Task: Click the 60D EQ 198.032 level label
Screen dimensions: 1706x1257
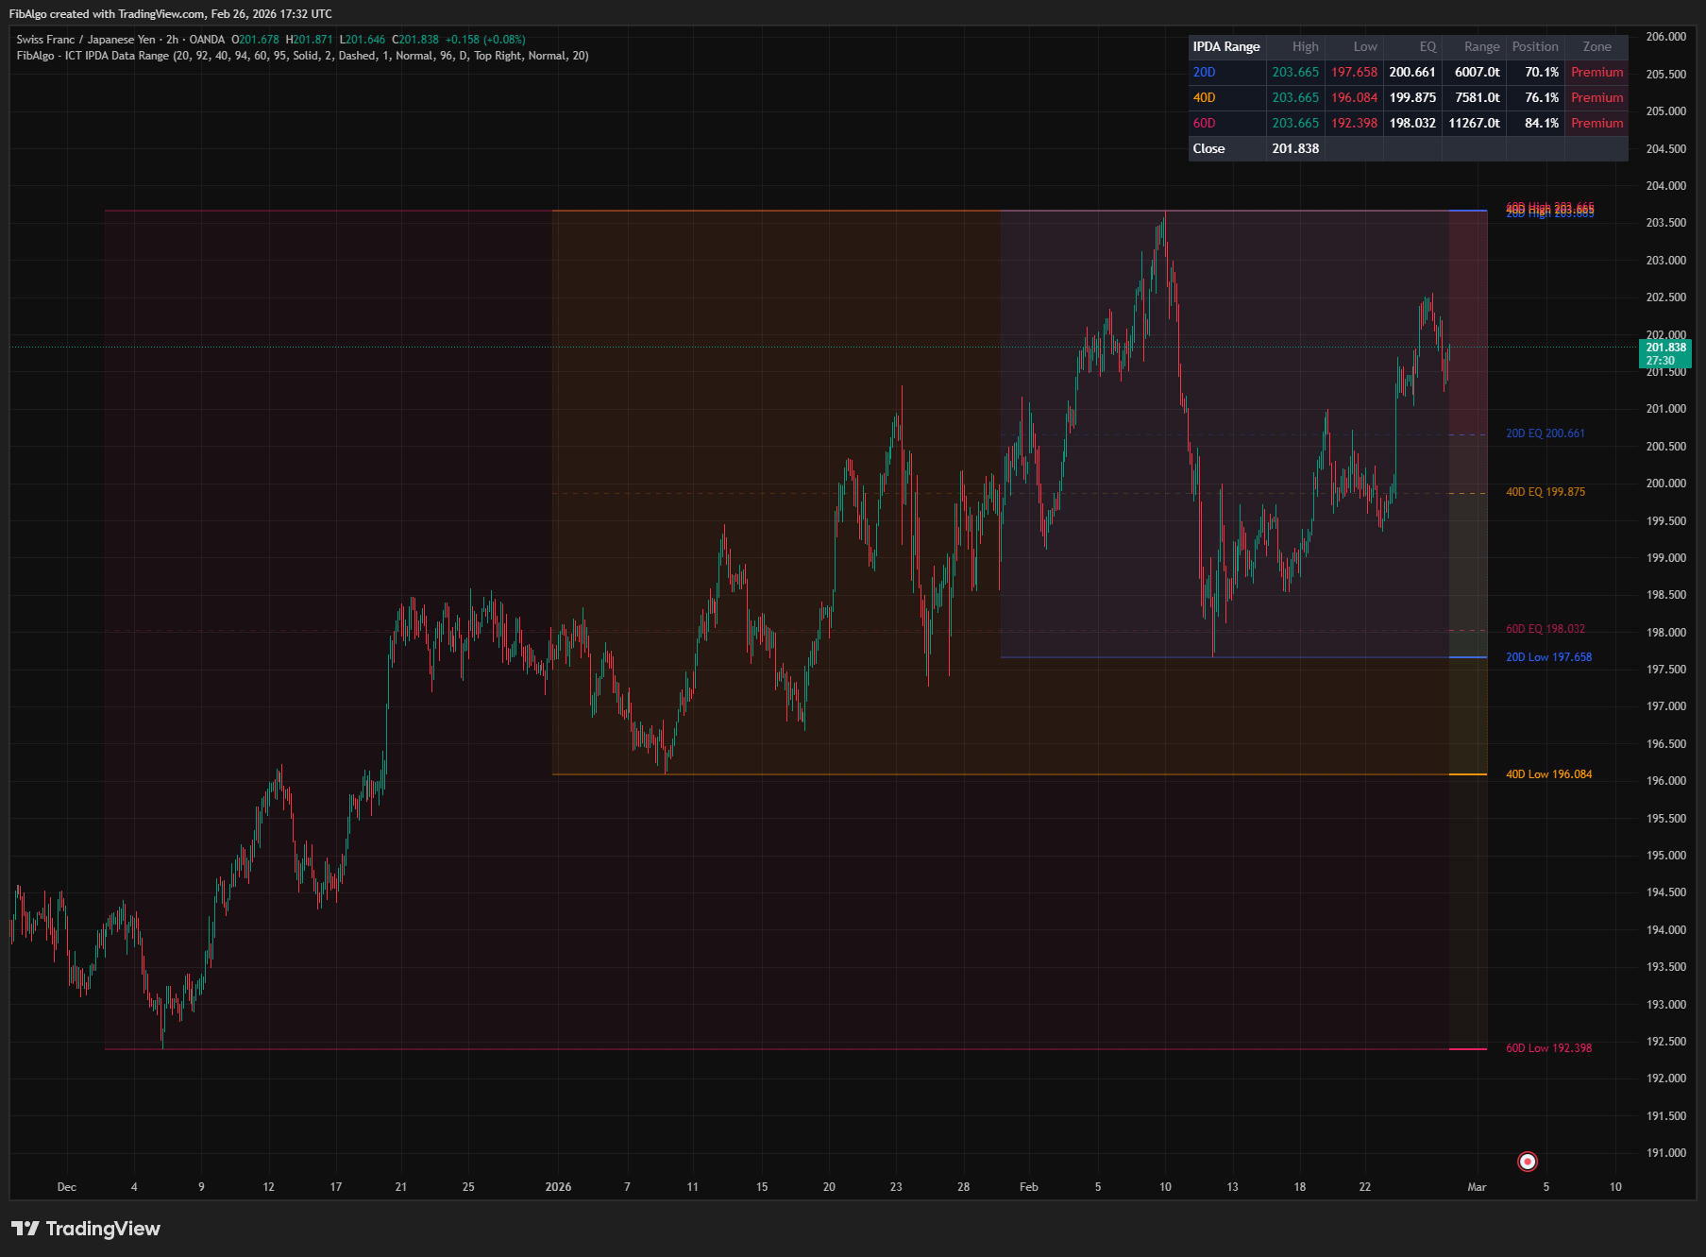Action: pyautogui.click(x=1546, y=628)
